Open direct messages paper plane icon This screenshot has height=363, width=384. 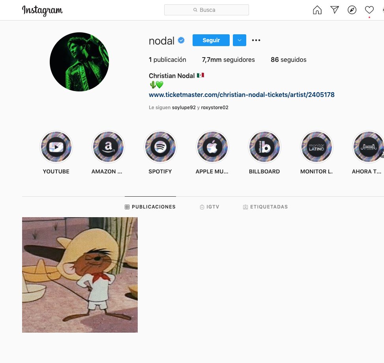click(335, 10)
